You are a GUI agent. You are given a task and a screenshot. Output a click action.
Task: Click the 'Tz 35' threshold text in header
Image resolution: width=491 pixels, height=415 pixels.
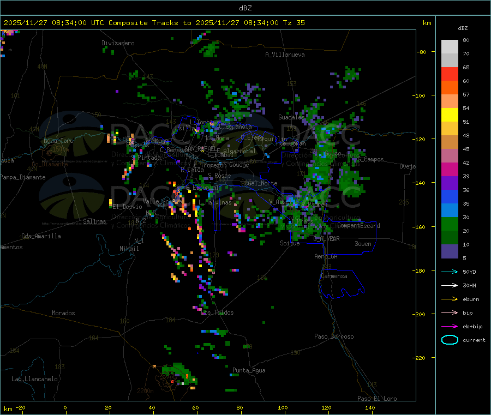pyautogui.click(x=294, y=23)
